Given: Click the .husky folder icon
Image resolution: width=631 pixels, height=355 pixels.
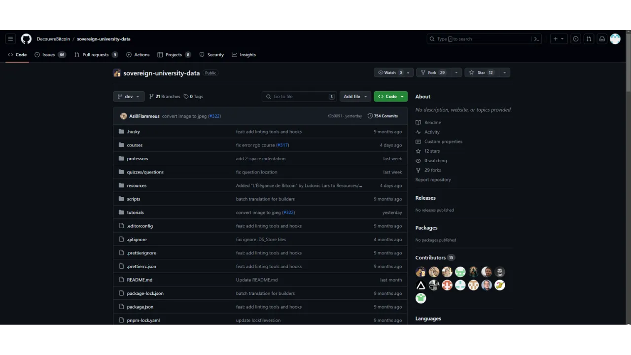Looking at the screenshot, I should [x=121, y=132].
